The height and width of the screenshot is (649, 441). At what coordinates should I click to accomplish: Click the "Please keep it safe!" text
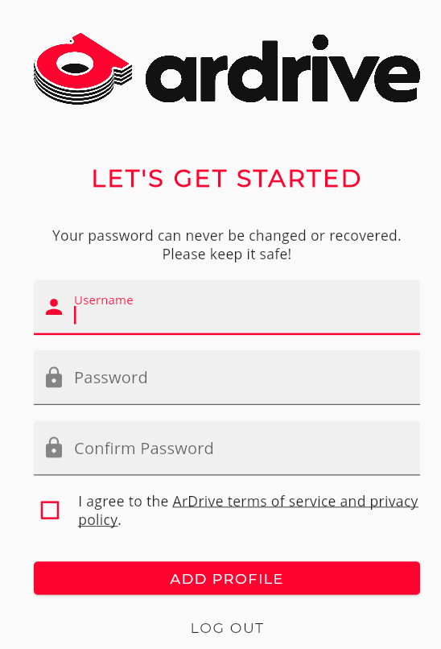[227, 254]
